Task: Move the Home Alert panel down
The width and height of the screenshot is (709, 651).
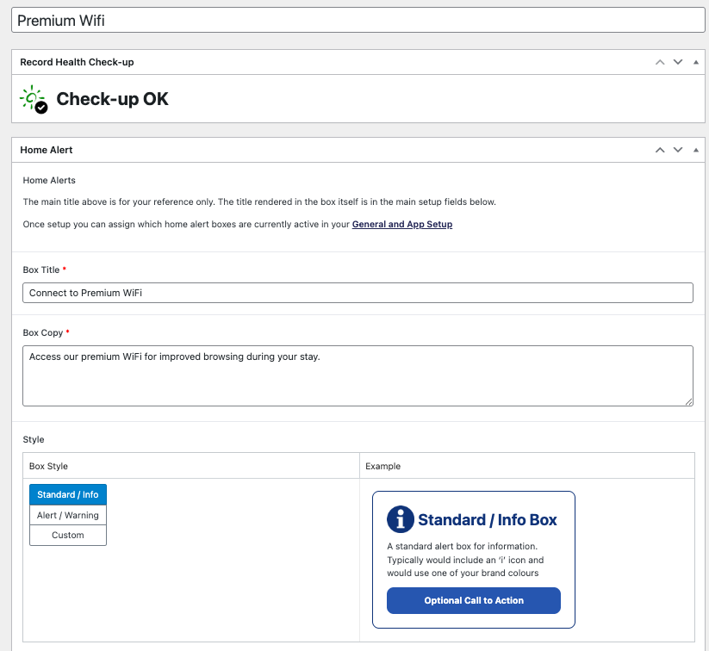Action: [x=678, y=149]
